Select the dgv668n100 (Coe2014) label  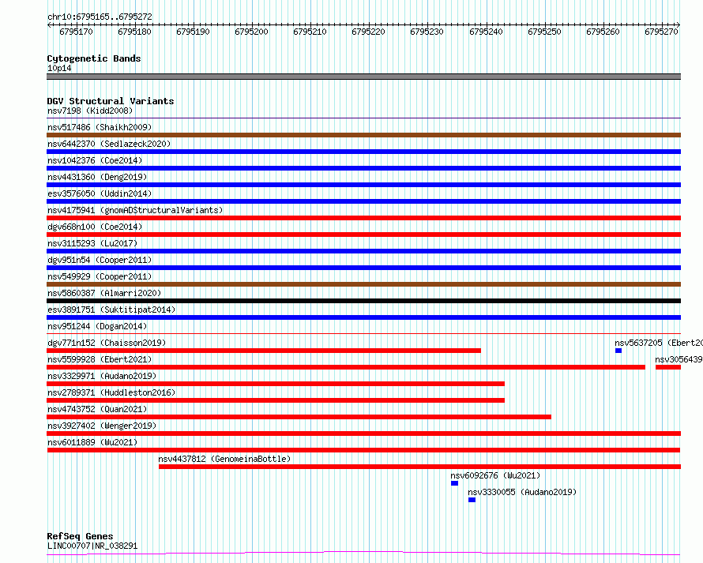tap(95, 227)
